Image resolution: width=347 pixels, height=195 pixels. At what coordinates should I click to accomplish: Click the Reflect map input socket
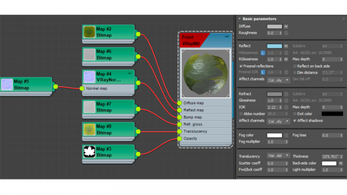tap(179, 110)
